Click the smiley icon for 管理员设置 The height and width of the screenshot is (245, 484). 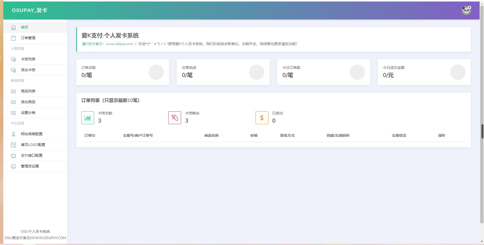point(13,166)
